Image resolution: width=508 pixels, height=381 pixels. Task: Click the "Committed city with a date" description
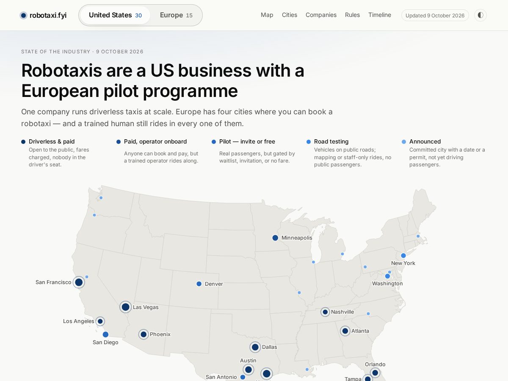tap(447, 157)
